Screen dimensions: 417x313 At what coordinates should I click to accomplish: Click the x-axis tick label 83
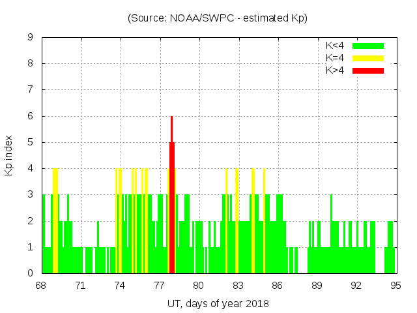click(x=238, y=285)
